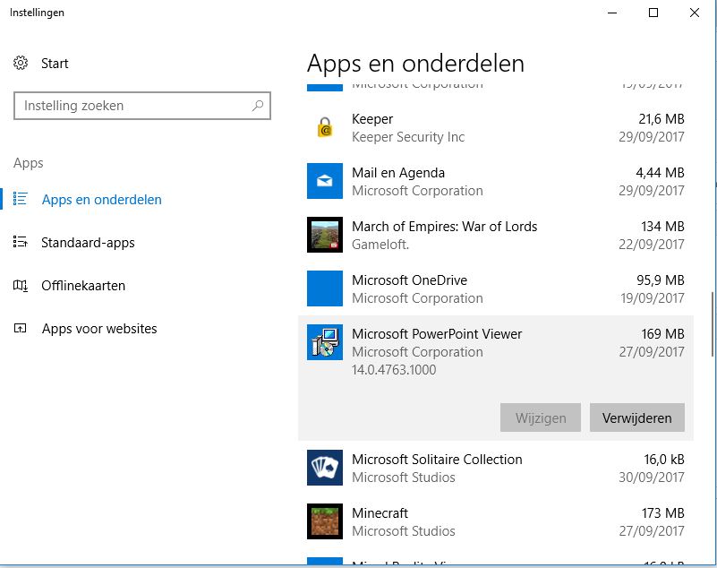Focus the Instelling zoeken search field
The image size is (717, 568).
(134, 106)
